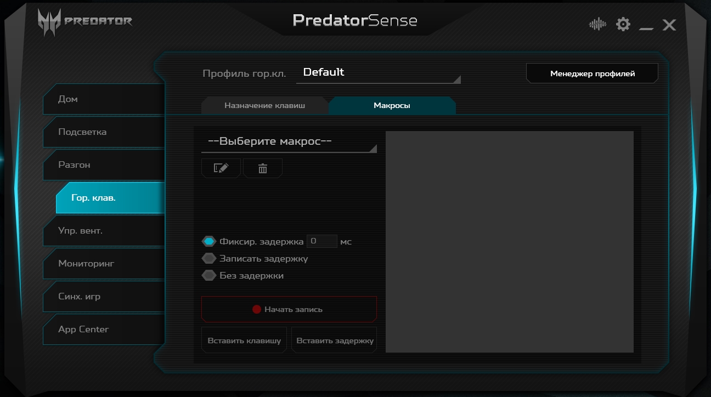Image resolution: width=711 pixels, height=397 pixels.
Task: Delete macro with the trash icon
Action: click(x=263, y=168)
